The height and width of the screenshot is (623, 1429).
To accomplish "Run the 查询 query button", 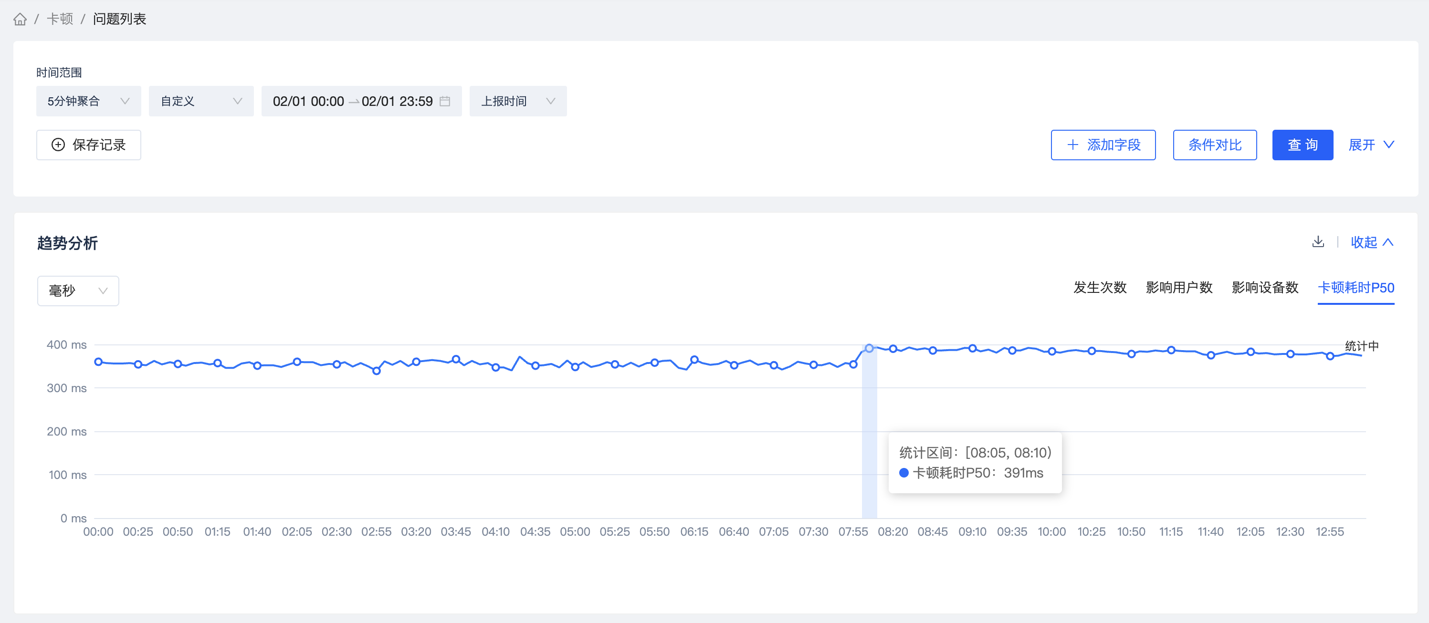I will tap(1303, 145).
